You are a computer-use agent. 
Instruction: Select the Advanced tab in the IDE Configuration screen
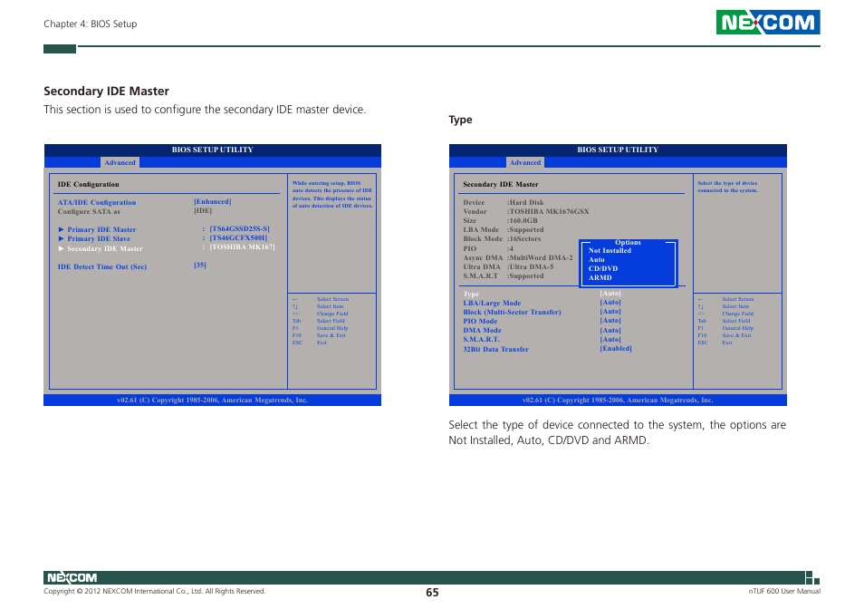[120, 162]
